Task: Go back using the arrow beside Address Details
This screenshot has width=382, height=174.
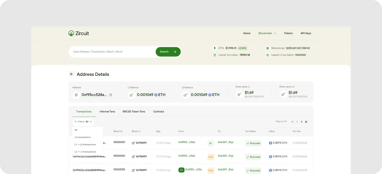Action: pyautogui.click(x=71, y=74)
